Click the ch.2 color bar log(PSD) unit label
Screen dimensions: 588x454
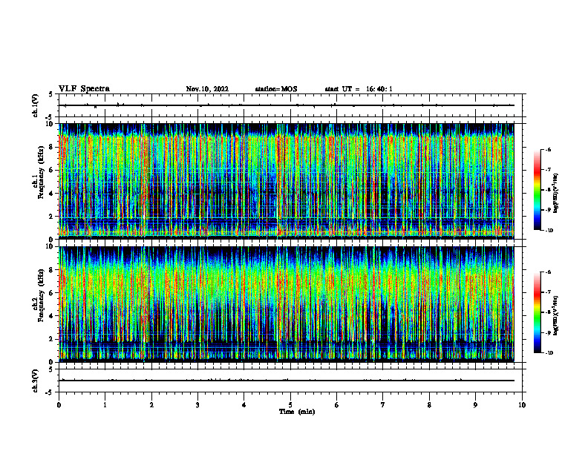tap(556, 316)
